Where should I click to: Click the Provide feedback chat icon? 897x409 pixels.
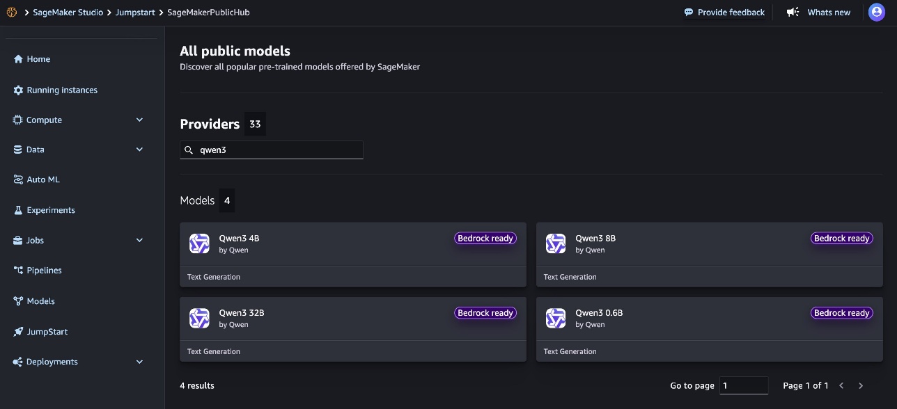point(689,13)
